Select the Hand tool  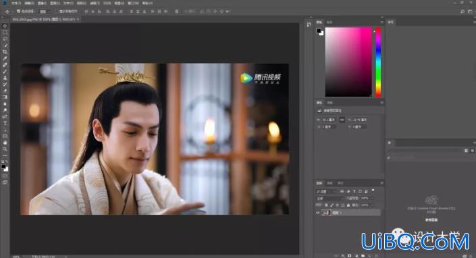pyautogui.click(x=5, y=143)
